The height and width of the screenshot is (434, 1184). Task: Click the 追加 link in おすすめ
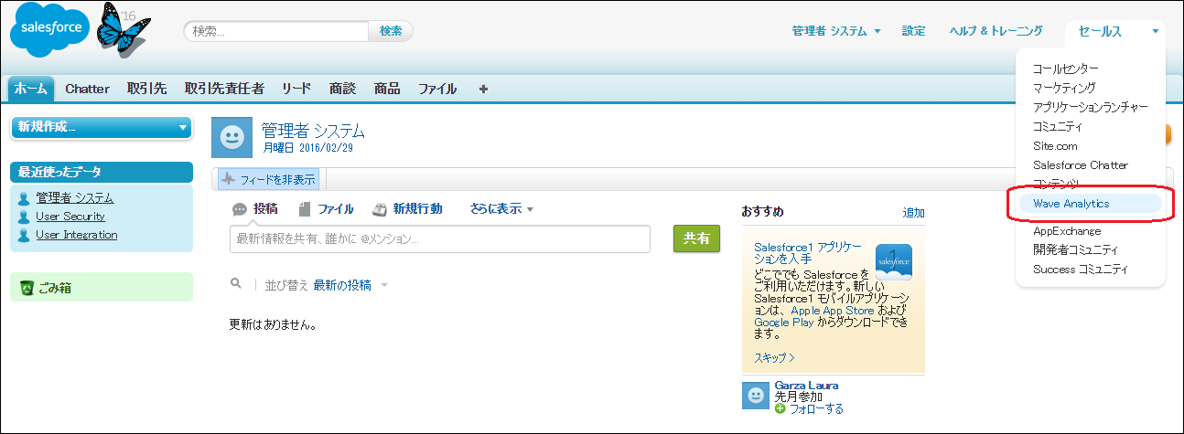coord(913,213)
